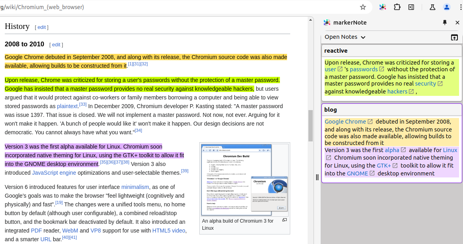Image resolution: width=463 pixels, height=244 pixels.
Task: Select the 'reactive' note card title
Action: (336, 51)
